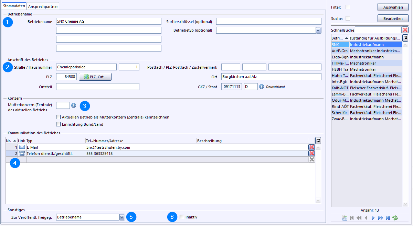Open column chooser of the Kommunikation table

tap(318, 140)
